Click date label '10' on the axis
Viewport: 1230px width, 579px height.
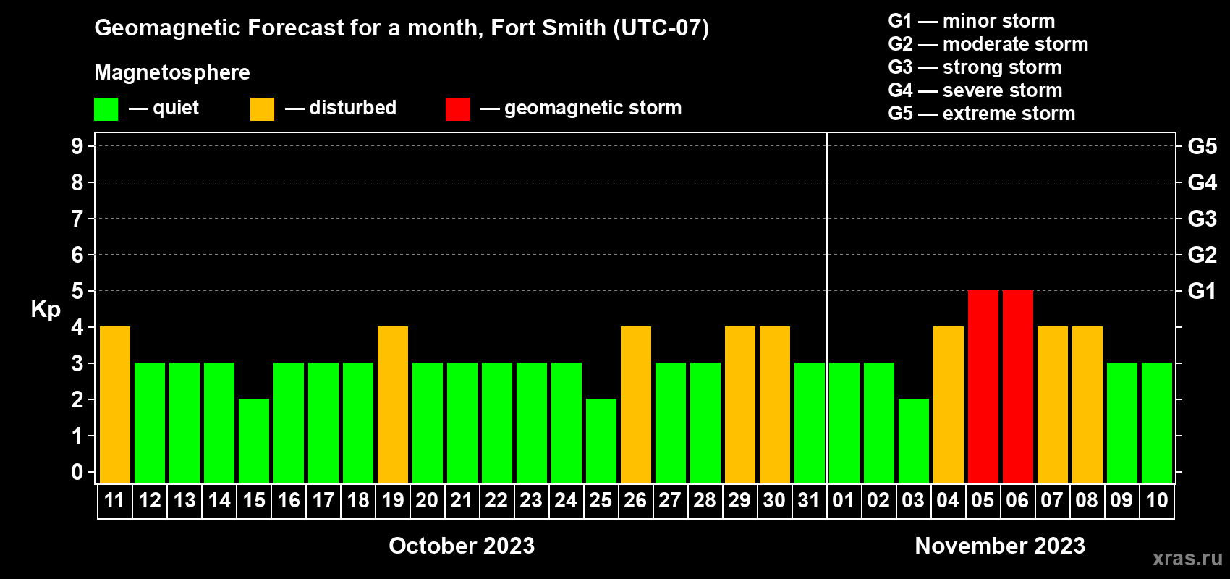click(1157, 500)
